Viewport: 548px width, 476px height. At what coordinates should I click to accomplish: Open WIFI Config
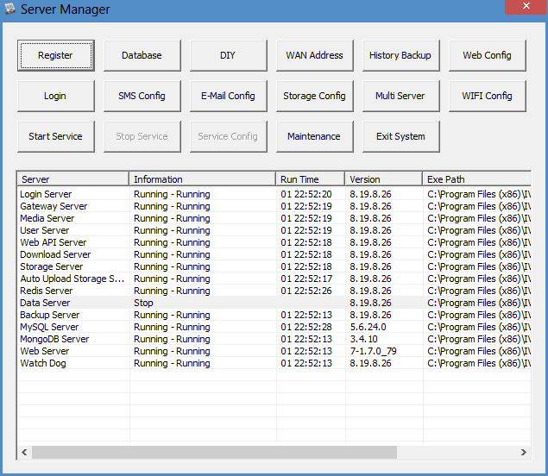pyautogui.click(x=488, y=96)
